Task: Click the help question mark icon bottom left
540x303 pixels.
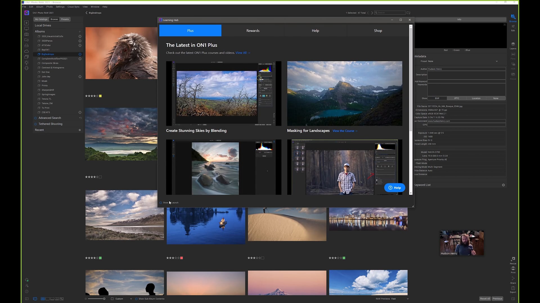Action: tap(27, 291)
